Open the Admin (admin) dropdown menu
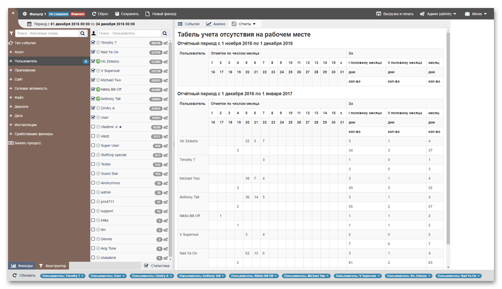Screen dimensions: 502x289 coord(438,14)
